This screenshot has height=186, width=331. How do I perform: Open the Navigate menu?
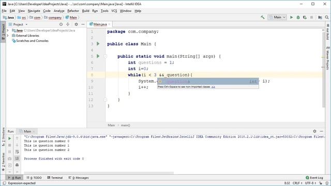click(x=34, y=11)
